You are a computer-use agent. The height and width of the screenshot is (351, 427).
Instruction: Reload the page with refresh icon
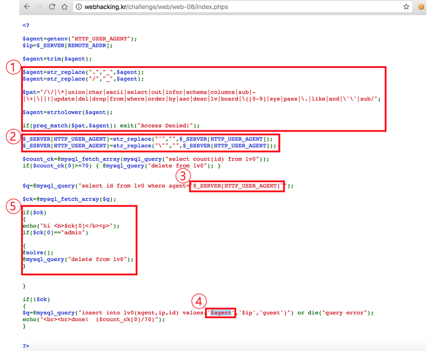point(52,7)
